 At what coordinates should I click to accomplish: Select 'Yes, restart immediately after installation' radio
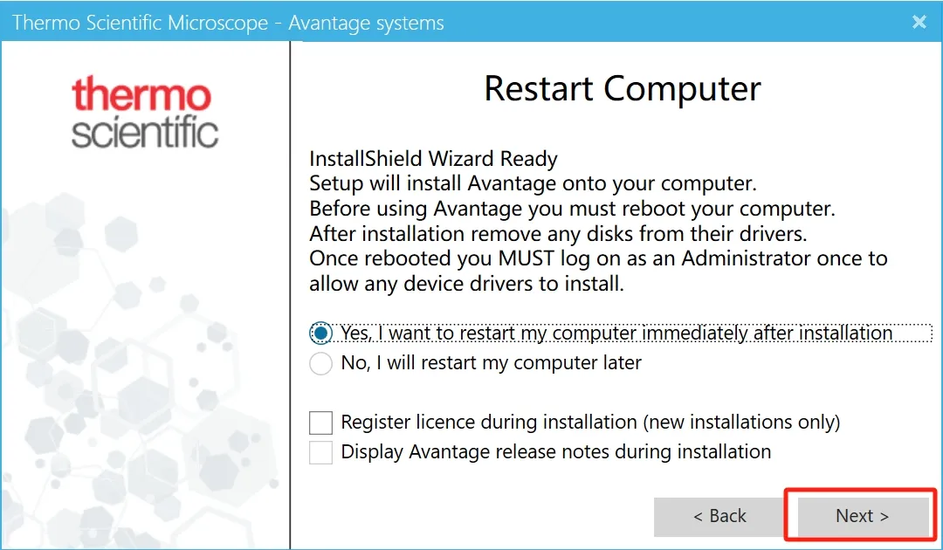321,333
